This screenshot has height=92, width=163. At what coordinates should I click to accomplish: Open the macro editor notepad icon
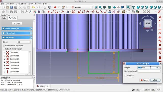click(63, 7)
